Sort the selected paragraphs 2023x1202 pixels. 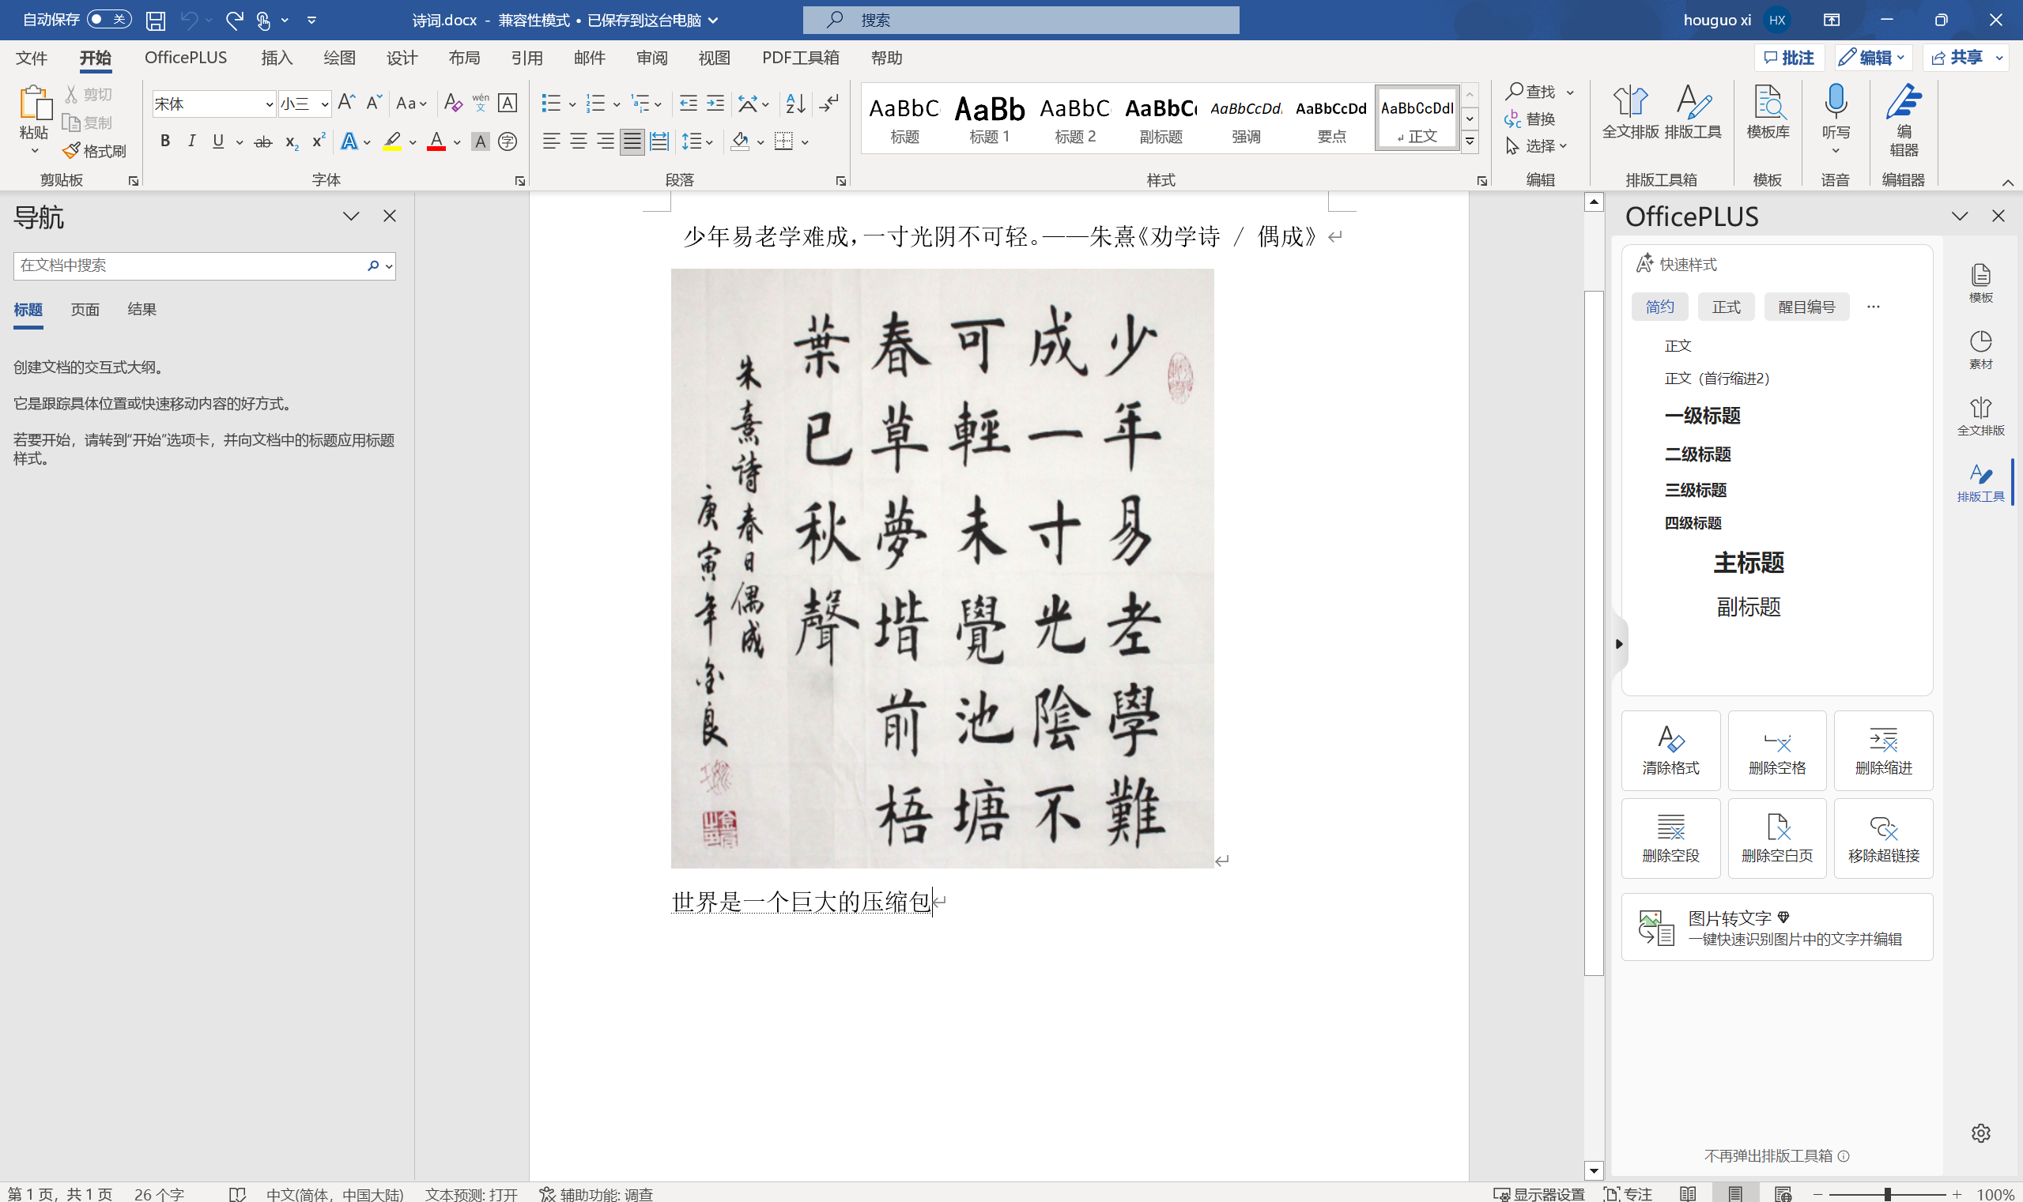(x=795, y=103)
